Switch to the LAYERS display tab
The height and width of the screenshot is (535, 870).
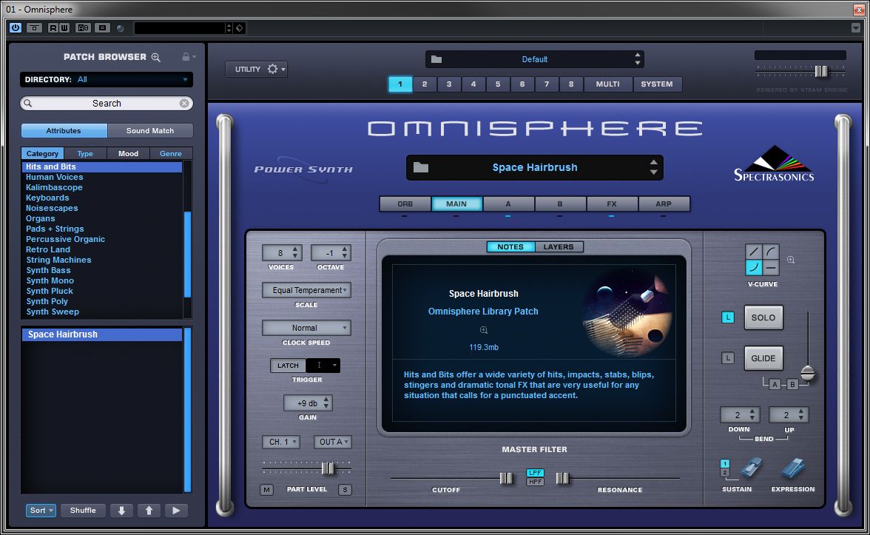pos(559,247)
